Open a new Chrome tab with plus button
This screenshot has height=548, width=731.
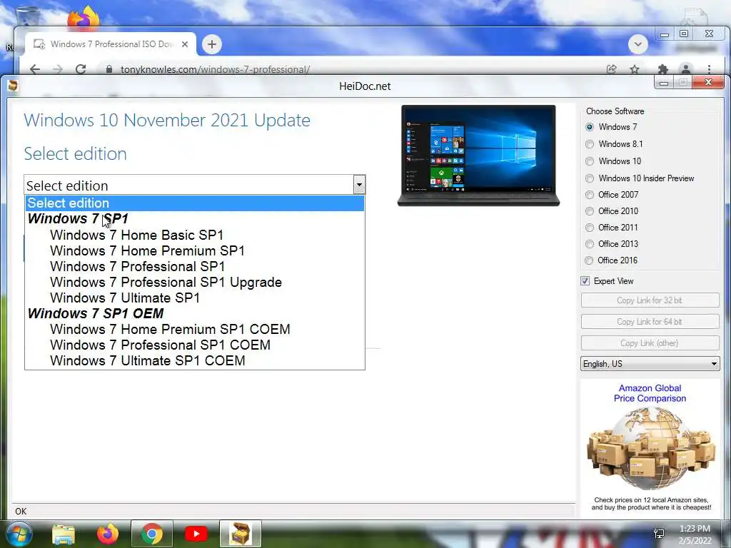211,44
